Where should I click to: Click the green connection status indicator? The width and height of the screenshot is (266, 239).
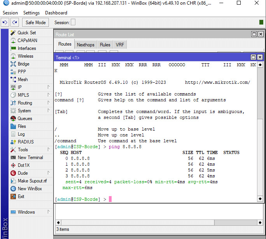click(261, 22)
